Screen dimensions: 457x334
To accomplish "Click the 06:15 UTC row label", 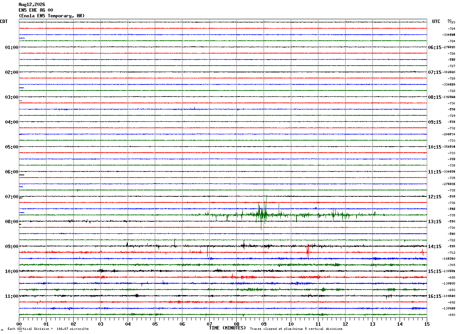I will pyautogui.click(x=435, y=47).
